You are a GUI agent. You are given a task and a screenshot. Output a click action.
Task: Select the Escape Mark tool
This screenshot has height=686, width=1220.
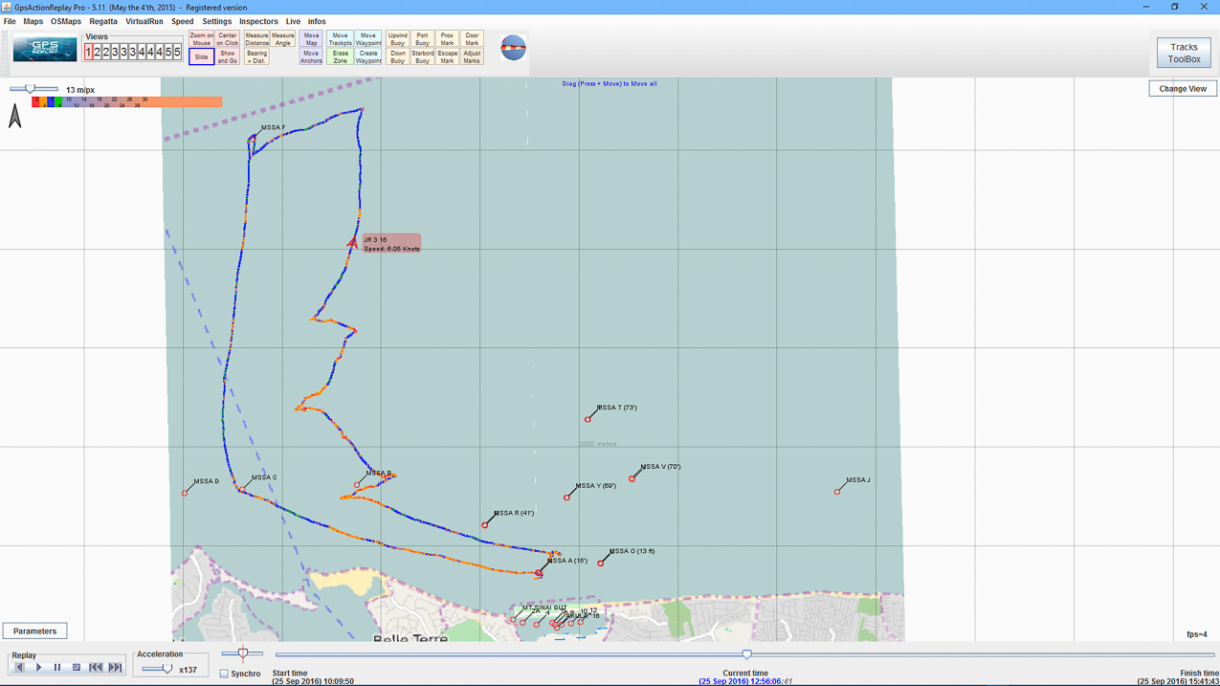[x=447, y=57]
